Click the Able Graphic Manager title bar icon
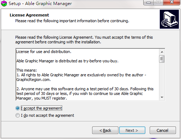Viewport: 181px width, 139px height. 4,4
